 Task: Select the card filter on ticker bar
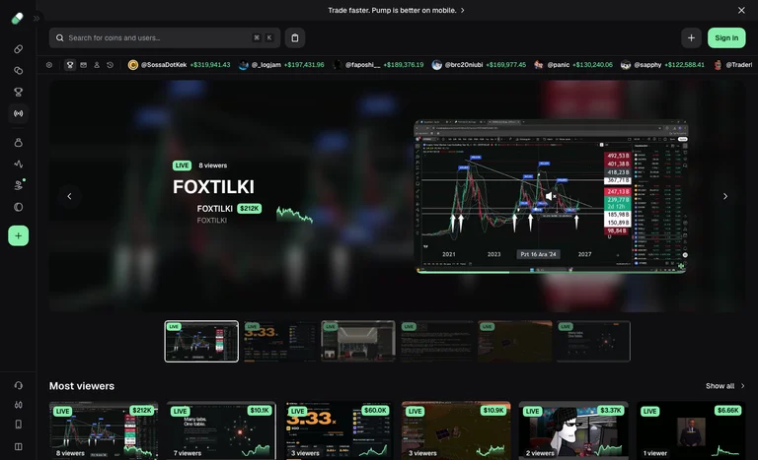[x=84, y=65]
